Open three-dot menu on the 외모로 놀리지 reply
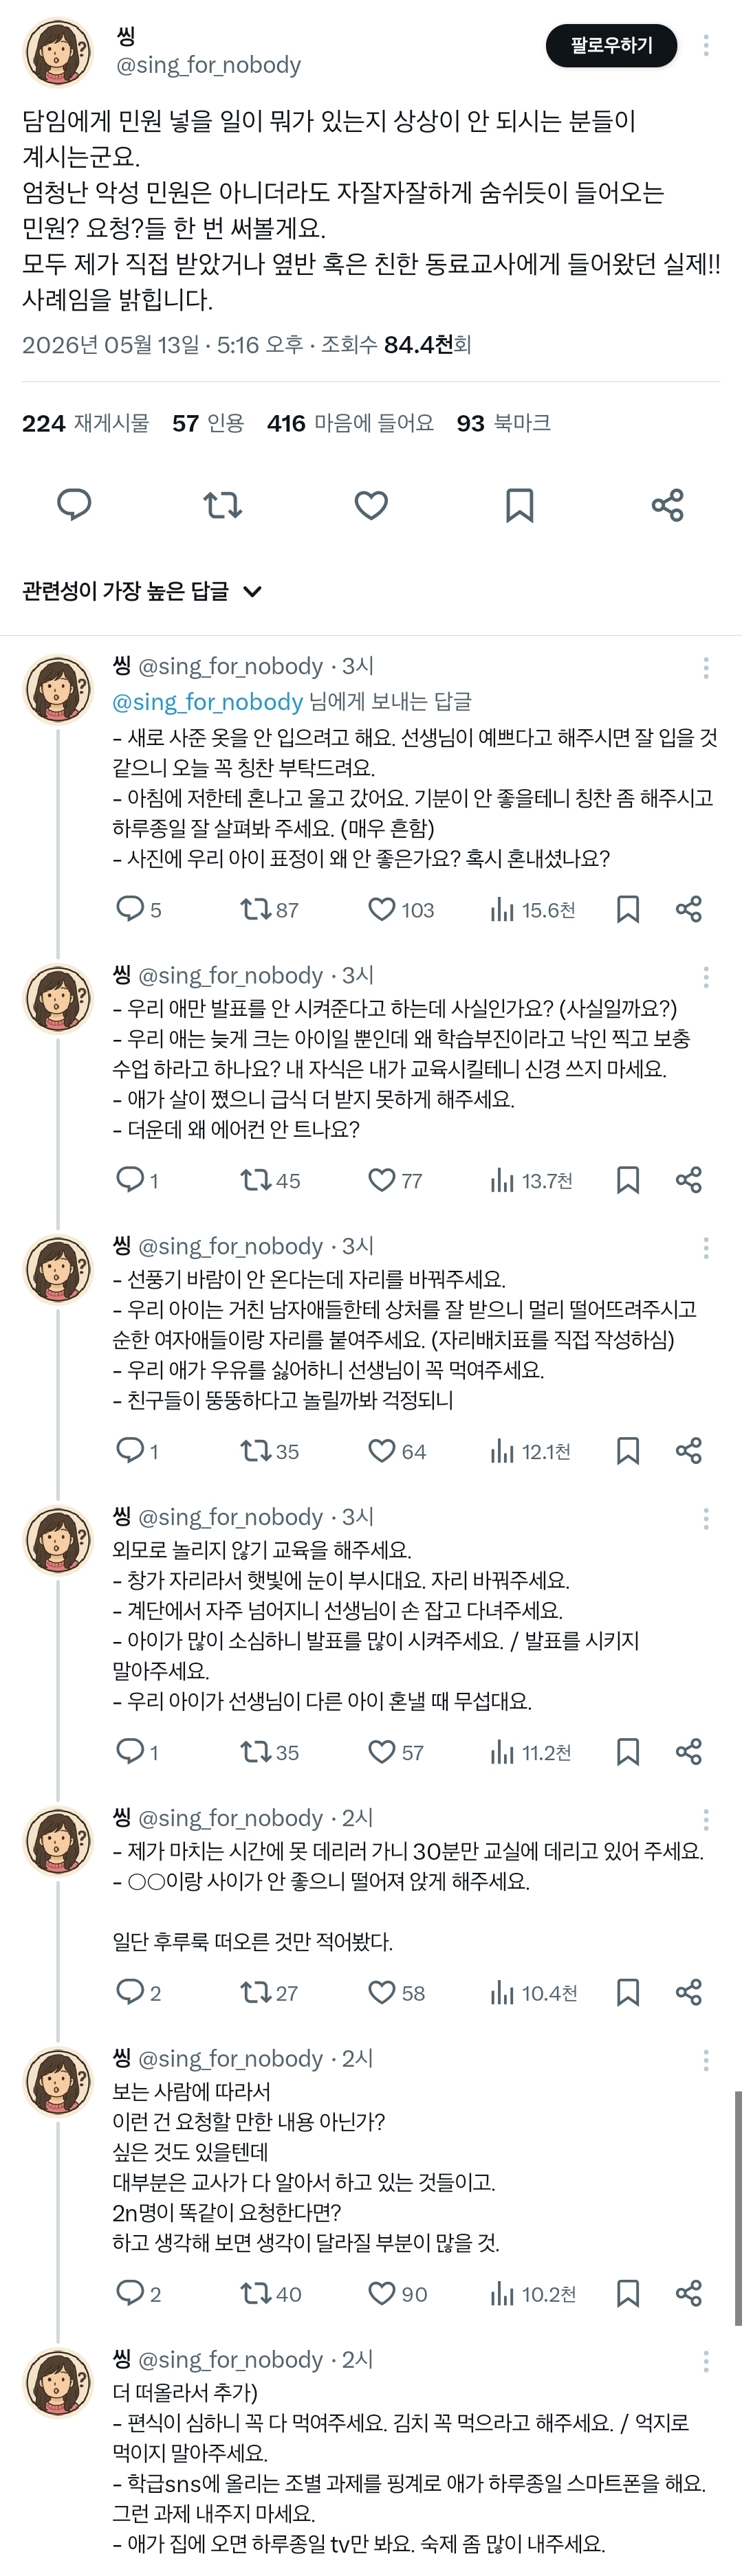Viewport: 742px width, 2576px height. pyautogui.click(x=706, y=1518)
